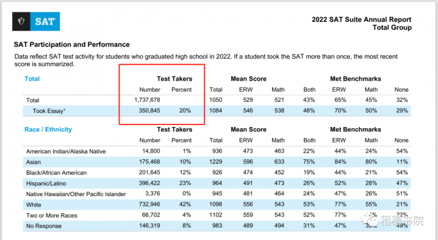Click the 2022 SAT Suite Annual Report title

click(361, 20)
